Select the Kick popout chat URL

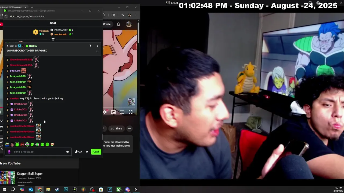click(x=27, y=16)
